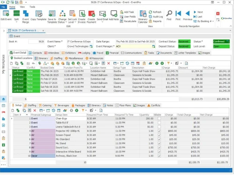This screenshot has height=175, width=234.
Task: Open the File menu
Action: coord(3,7)
